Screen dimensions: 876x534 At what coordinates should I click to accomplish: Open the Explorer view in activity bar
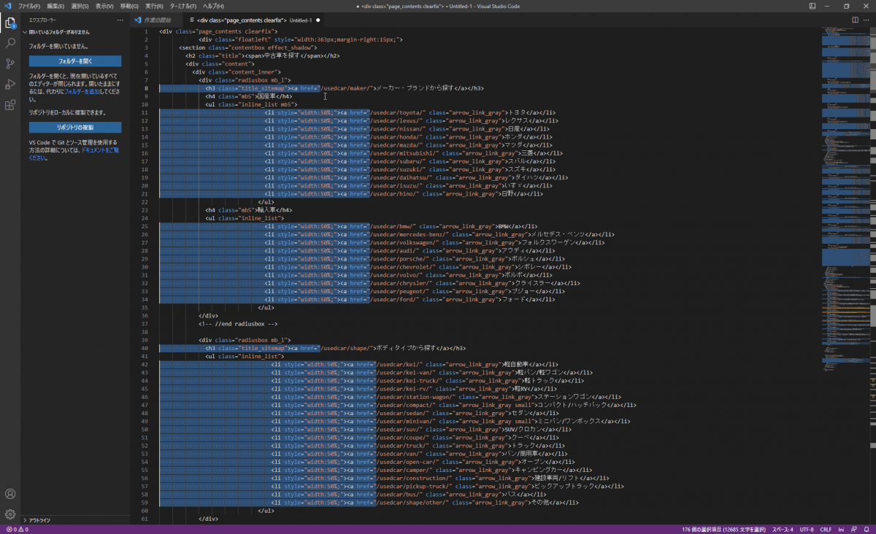10,23
